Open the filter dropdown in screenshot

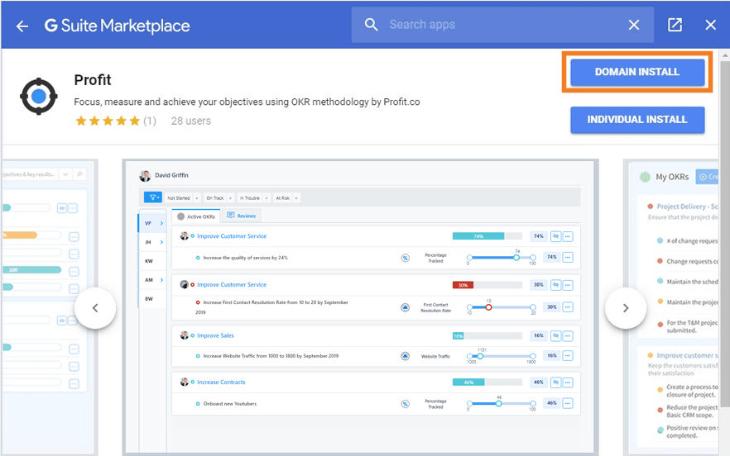[152, 197]
